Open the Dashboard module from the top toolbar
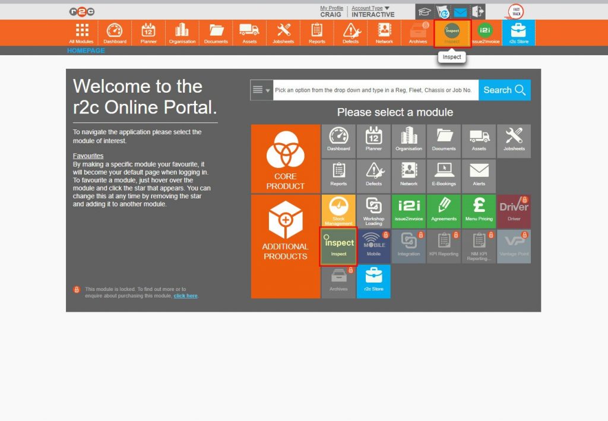This screenshot has height=421, width=608. [115, 33]
